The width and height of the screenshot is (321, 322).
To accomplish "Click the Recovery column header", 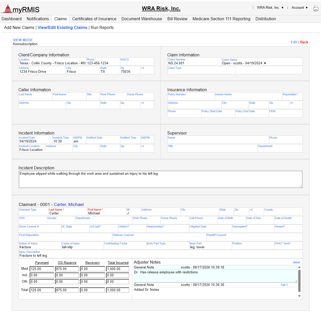I will 93,263.
